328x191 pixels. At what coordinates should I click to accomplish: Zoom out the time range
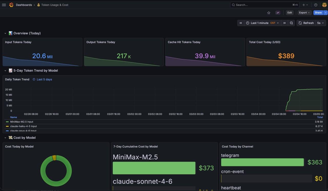coord(291,23)
